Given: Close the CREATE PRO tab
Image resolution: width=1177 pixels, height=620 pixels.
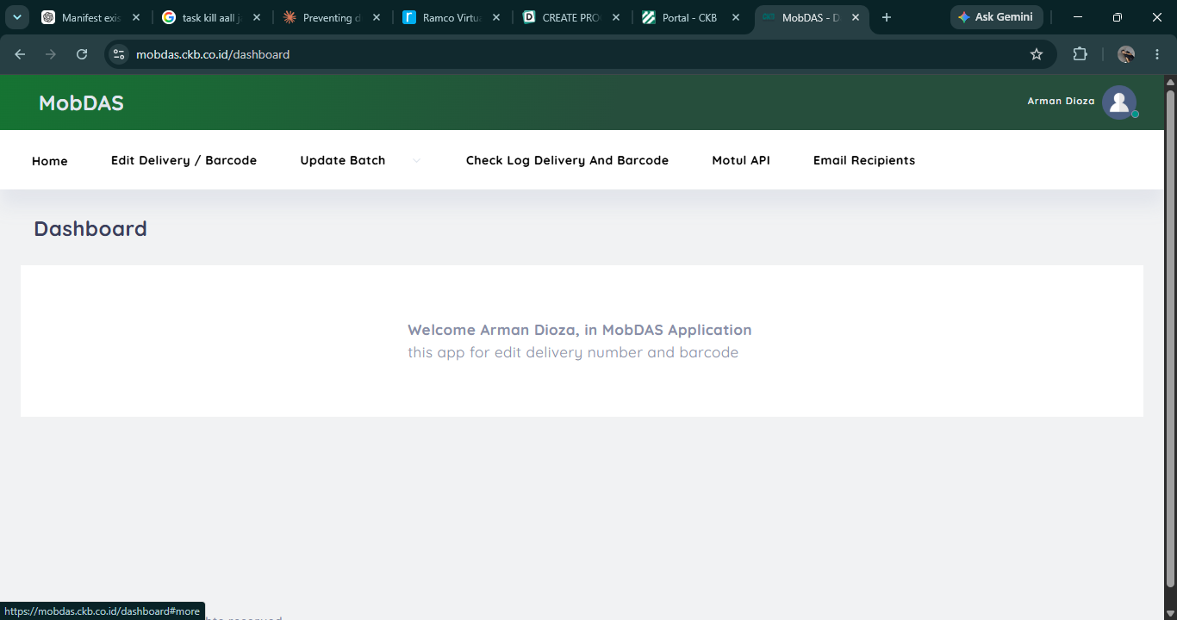Looking at the screenshot, I should pos(616,17).
